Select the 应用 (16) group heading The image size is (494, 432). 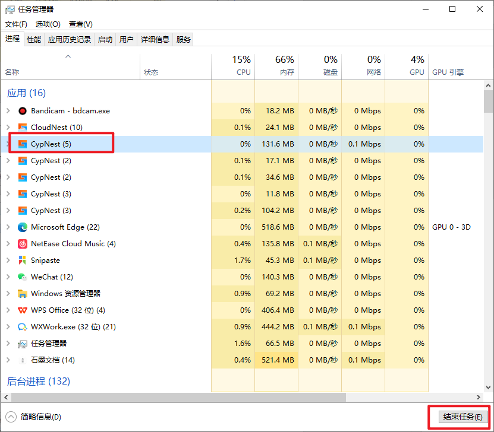(x=27, y=93)
